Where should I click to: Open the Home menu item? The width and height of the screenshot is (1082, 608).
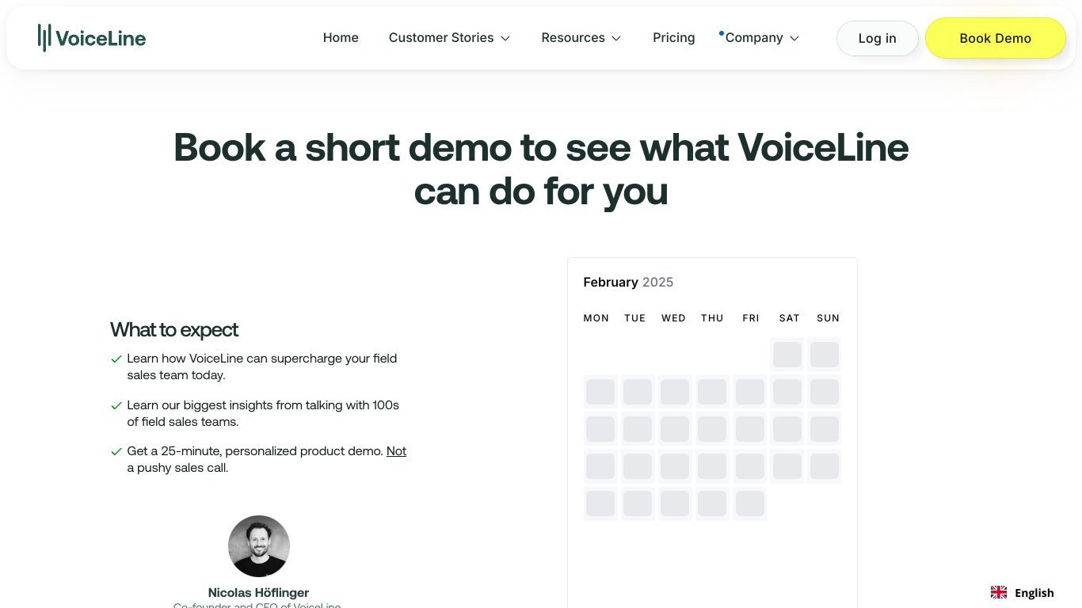click(x=341, y=38)
